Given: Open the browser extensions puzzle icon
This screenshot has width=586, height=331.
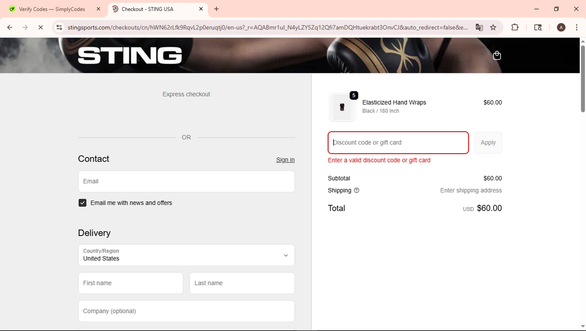Looking at the screenshot, I should [515, 27].
